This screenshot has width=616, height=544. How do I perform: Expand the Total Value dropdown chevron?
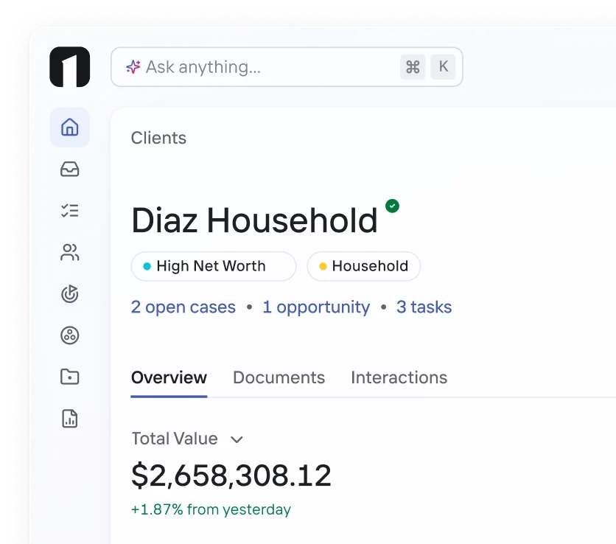237,439
